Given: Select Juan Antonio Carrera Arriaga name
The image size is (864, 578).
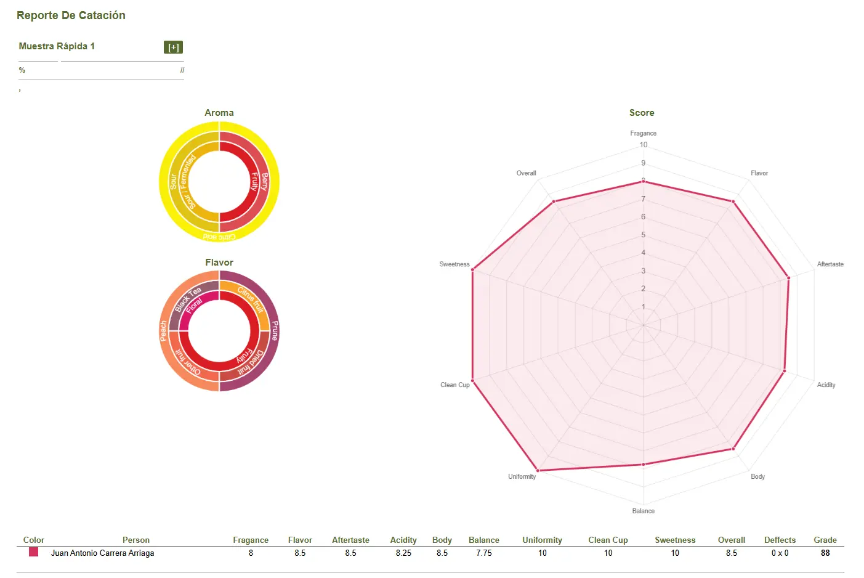Looking at the screenshot, I should pos(102,553).
